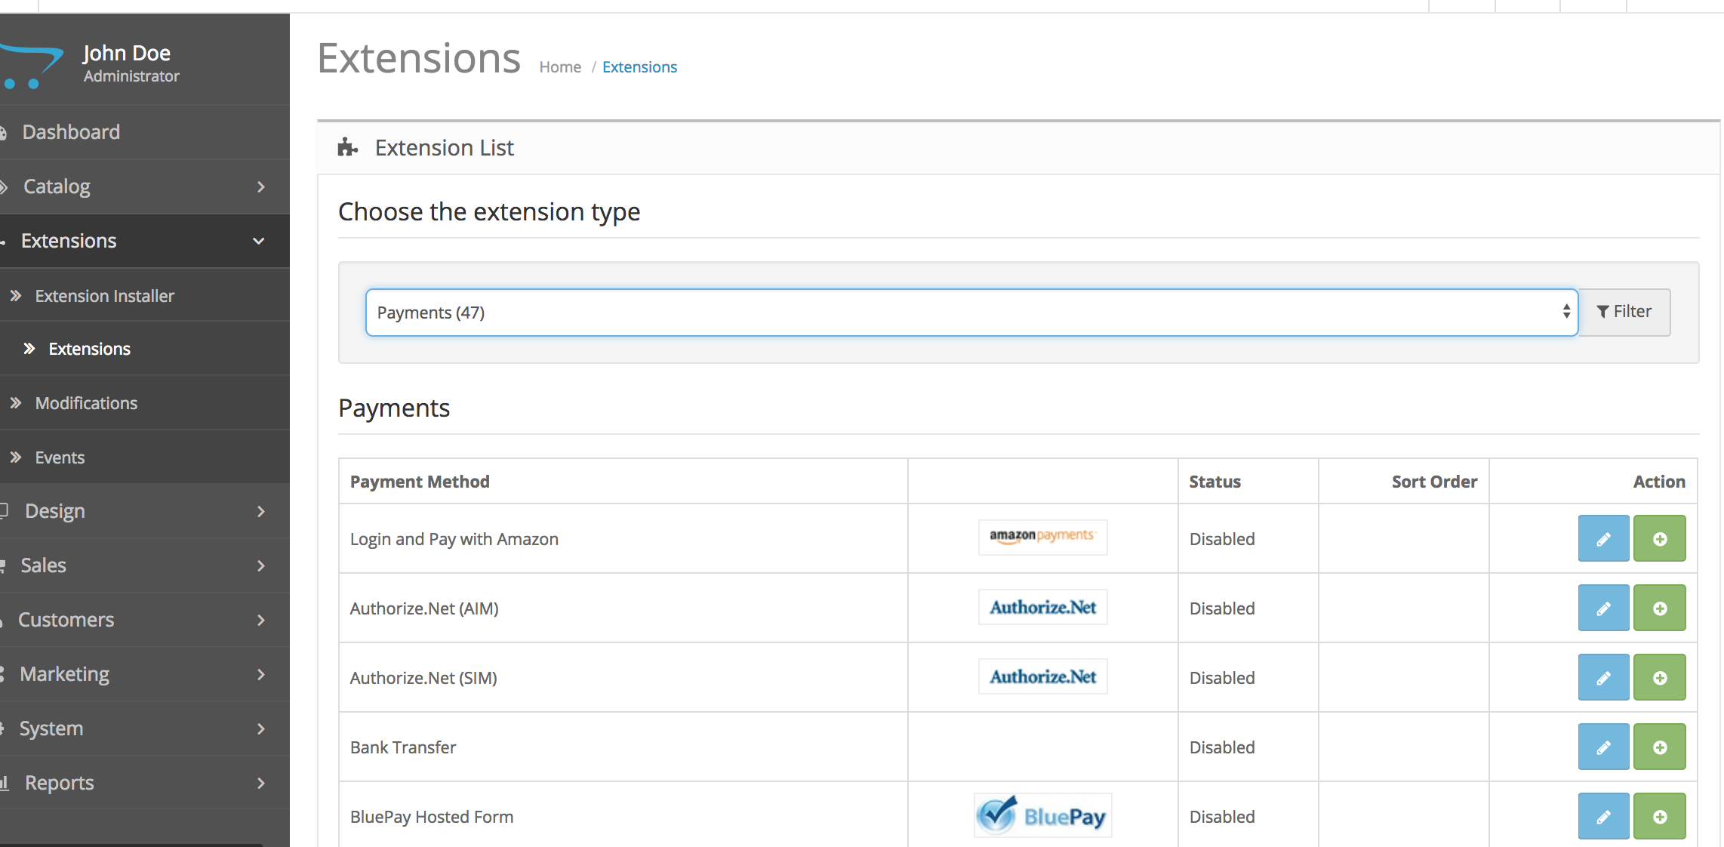Click Disabled status for Authorize.Net (SIM)
Viewport: 1724px width, 847px height.
click(1222, 678)
